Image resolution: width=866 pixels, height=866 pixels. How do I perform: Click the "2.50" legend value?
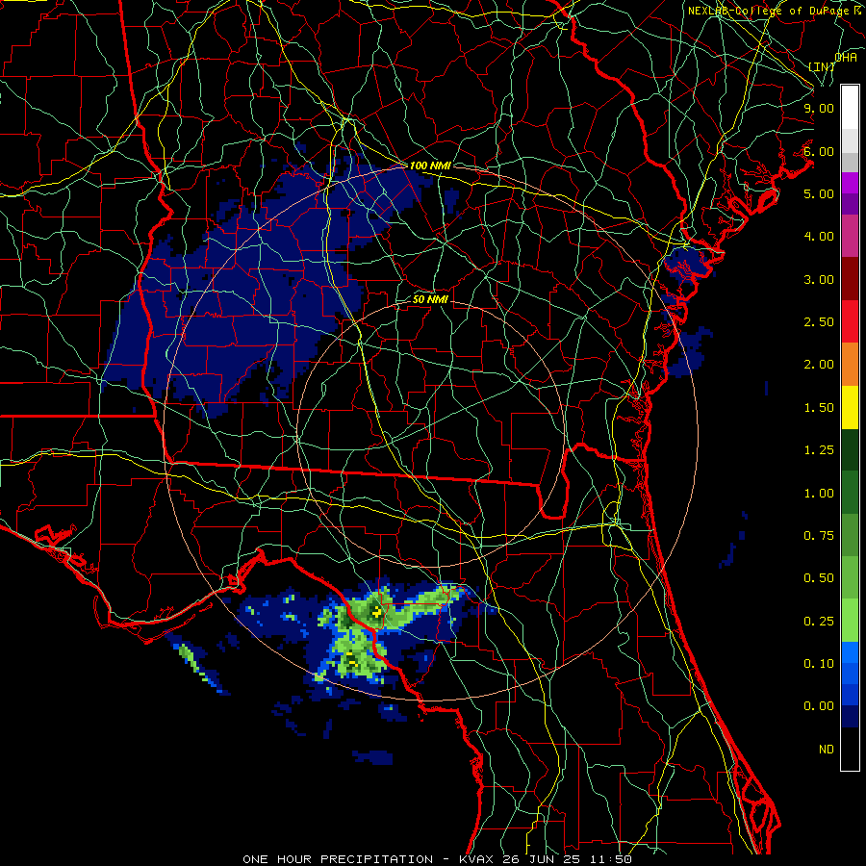819,322
